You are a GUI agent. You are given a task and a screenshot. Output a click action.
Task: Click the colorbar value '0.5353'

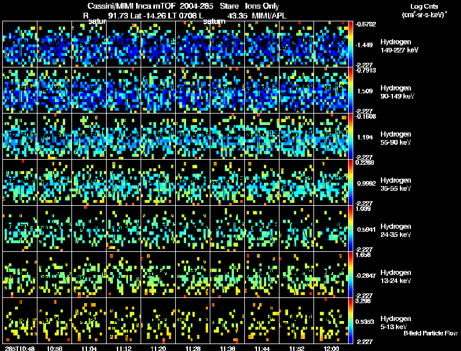(x=365, y=322)
